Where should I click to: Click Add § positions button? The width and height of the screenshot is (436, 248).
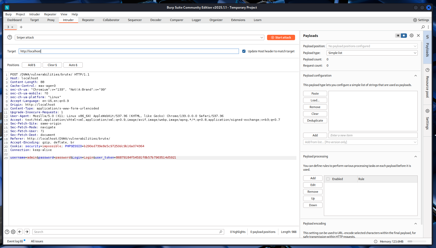pyautogui.click(x=32, y=65)
